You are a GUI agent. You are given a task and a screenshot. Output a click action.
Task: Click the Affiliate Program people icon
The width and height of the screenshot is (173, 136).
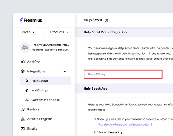click(x=23, y=119)
